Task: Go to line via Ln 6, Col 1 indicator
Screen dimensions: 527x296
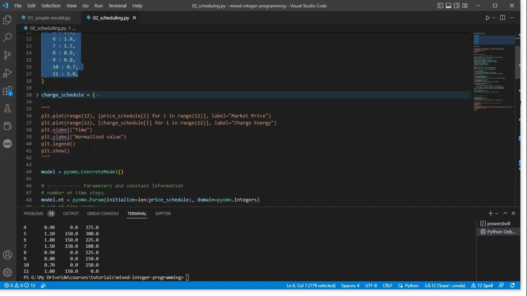Action: [311, 286]
